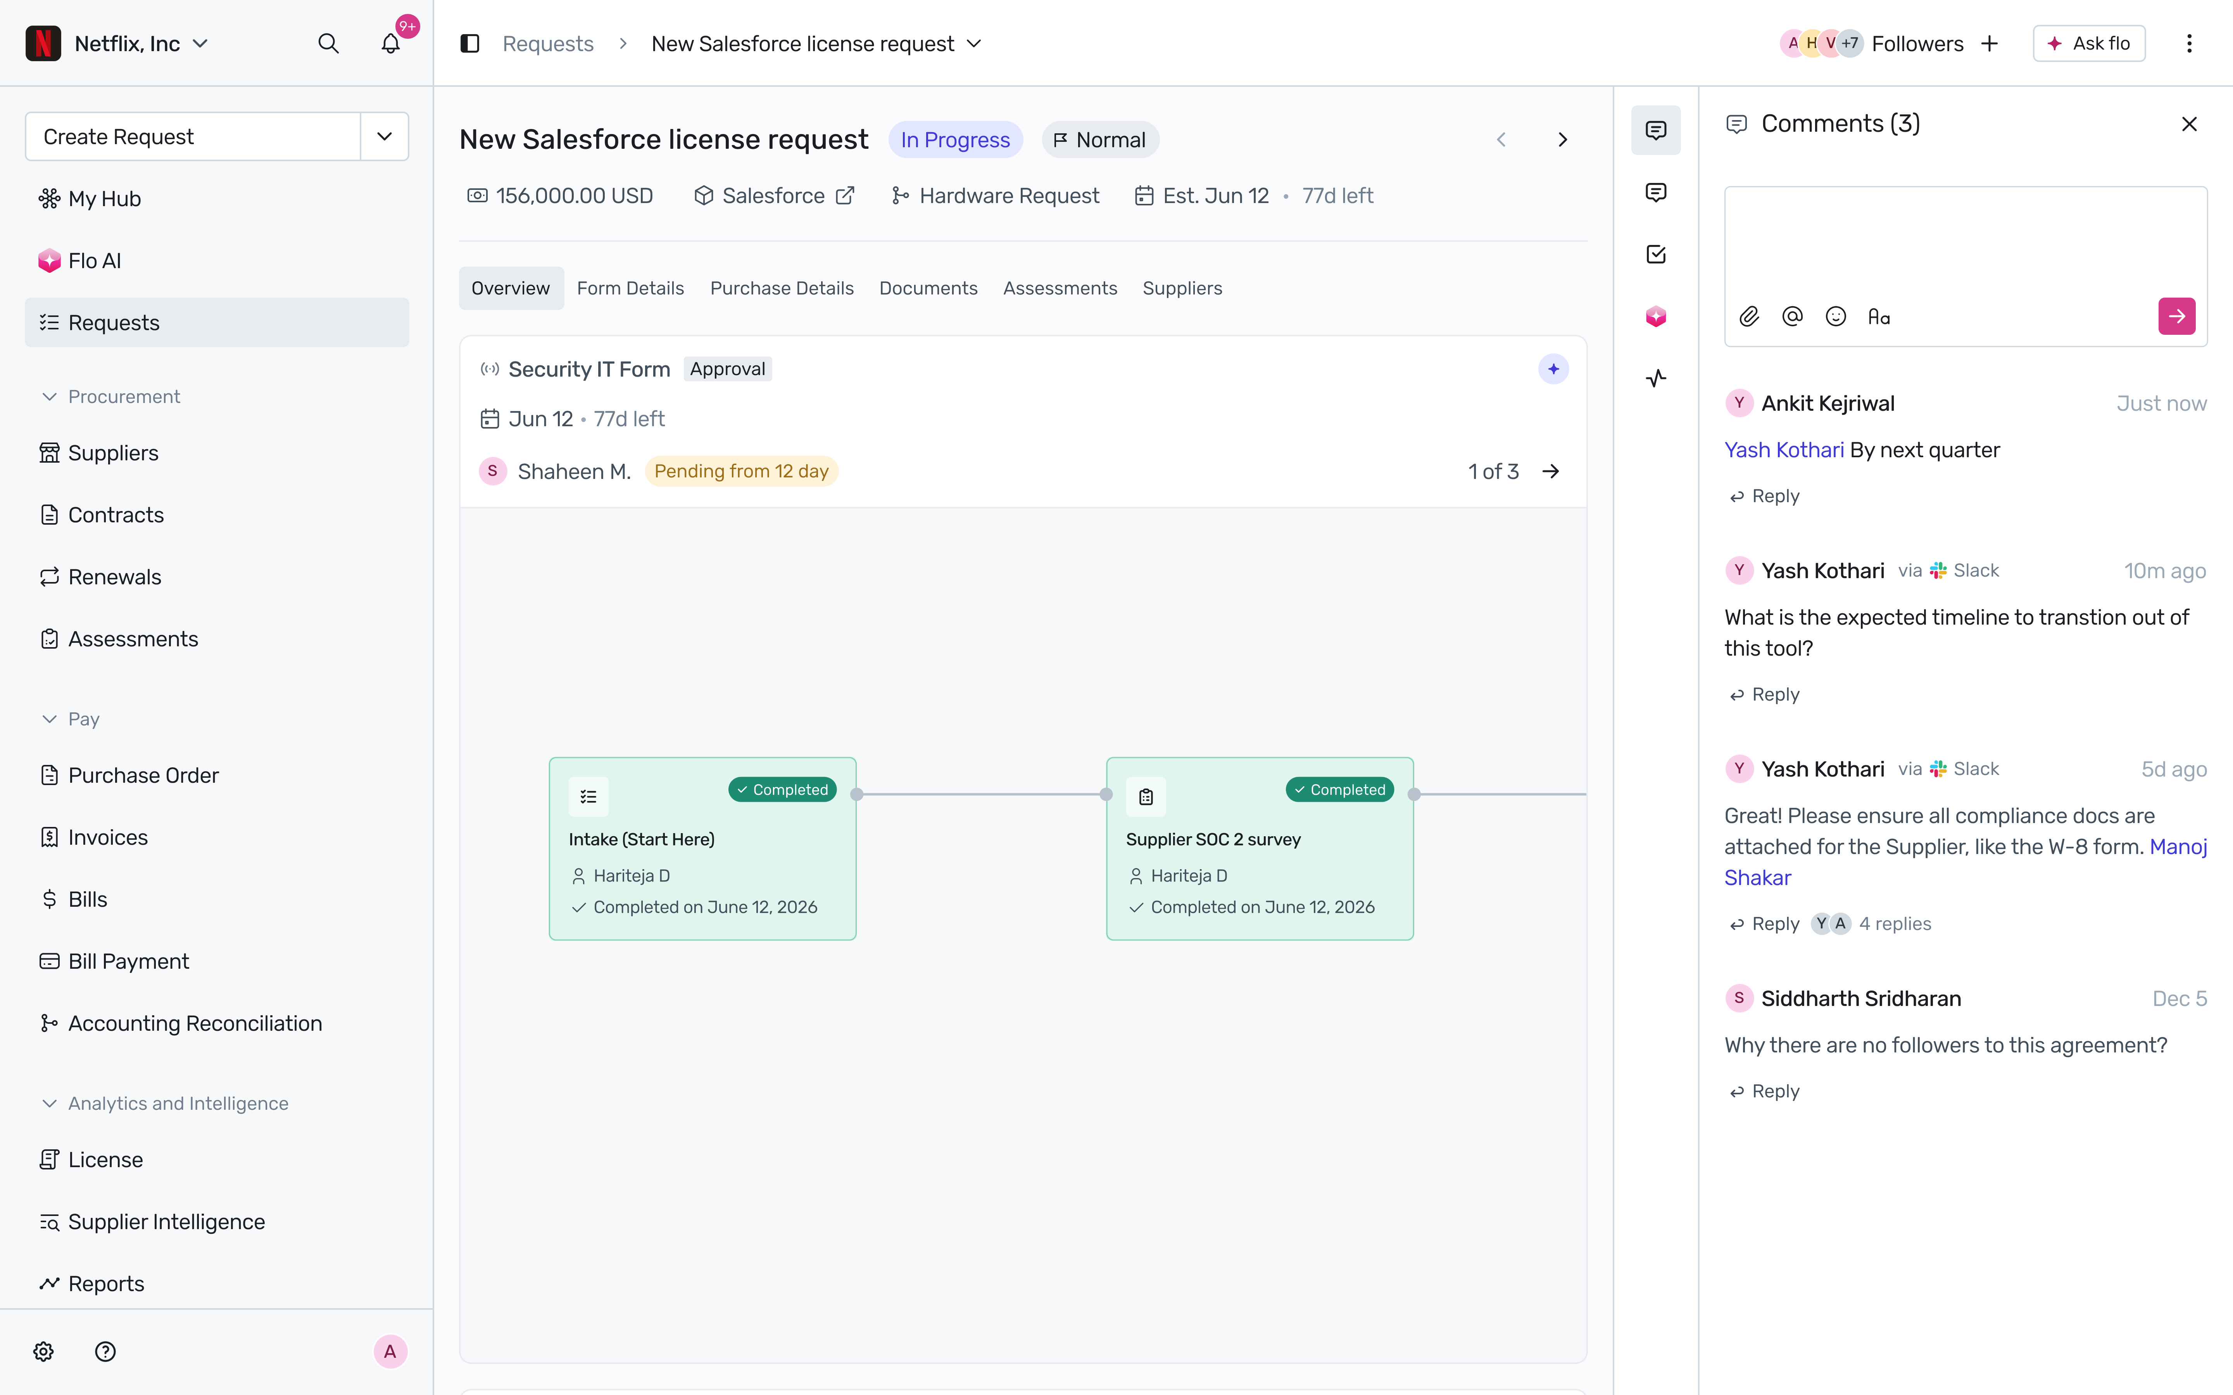Expand request title breadcrumb dropdown
Screen dimensions: 2233x1395
coord(974,43)
